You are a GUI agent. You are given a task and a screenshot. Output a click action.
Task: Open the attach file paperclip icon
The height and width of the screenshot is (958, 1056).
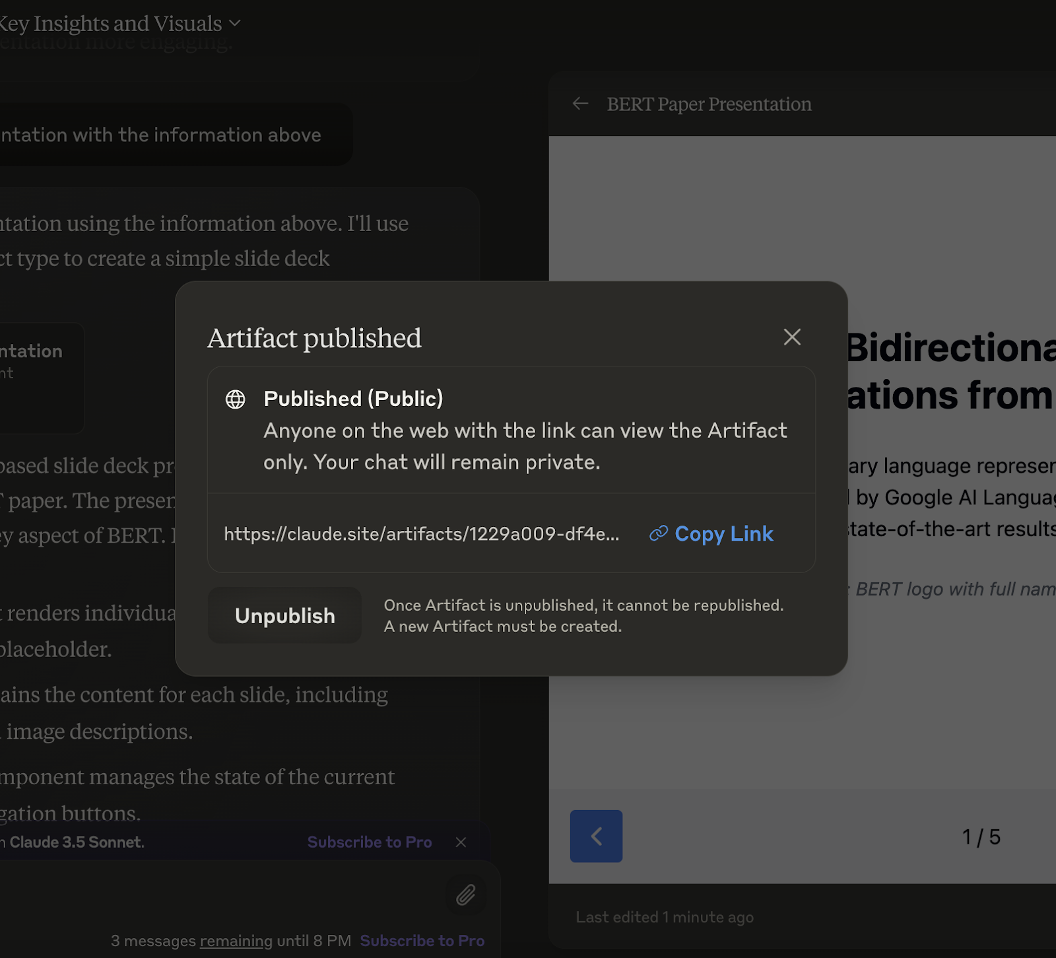[x=466, y=895]
